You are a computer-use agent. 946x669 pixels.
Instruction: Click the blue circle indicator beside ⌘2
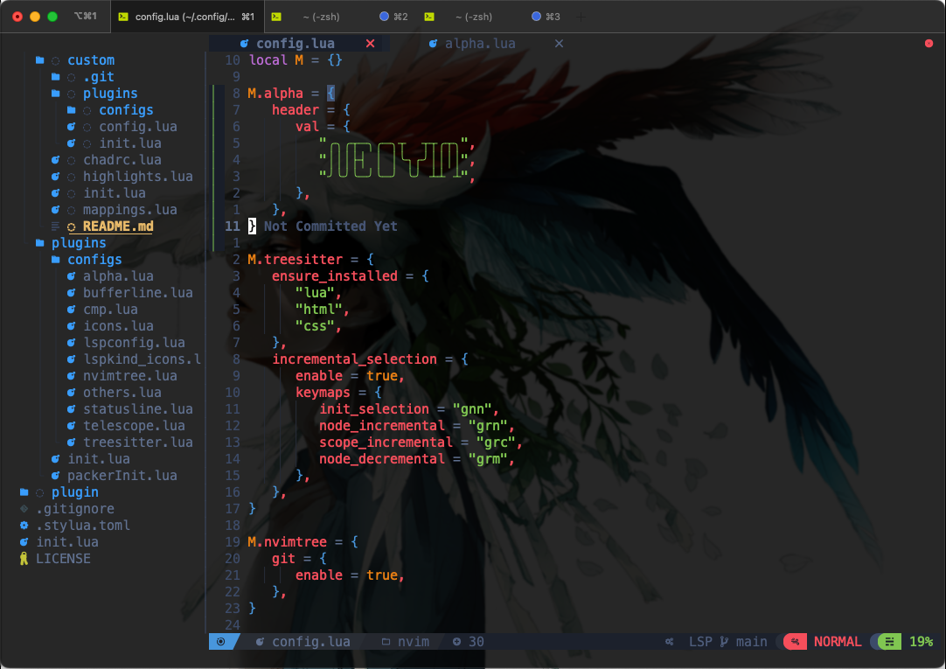384,17
